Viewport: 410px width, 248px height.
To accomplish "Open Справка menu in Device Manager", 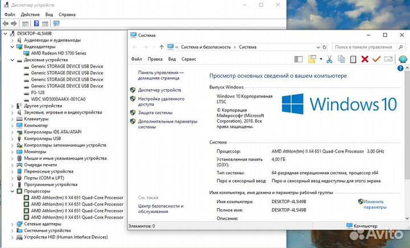I will (x=67, y=15).
